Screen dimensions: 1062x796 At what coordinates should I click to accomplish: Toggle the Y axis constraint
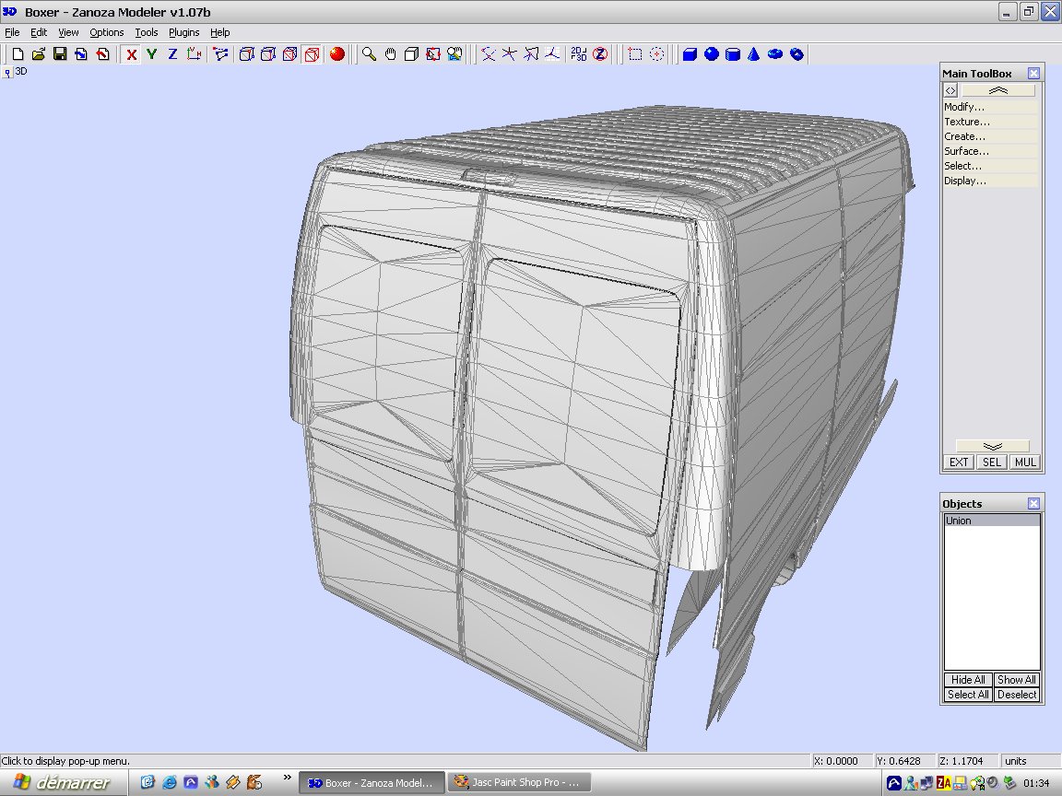pos(152,54)
